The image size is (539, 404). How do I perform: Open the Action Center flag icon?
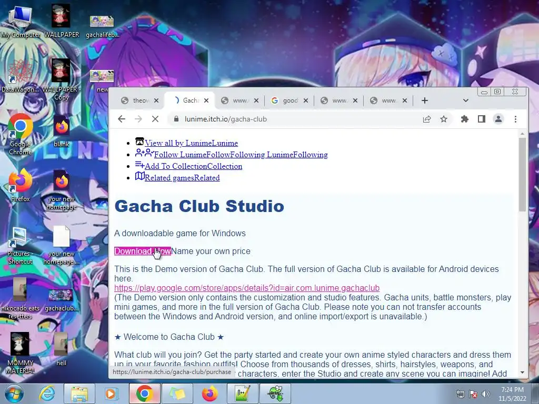click(x=473, y=393)
